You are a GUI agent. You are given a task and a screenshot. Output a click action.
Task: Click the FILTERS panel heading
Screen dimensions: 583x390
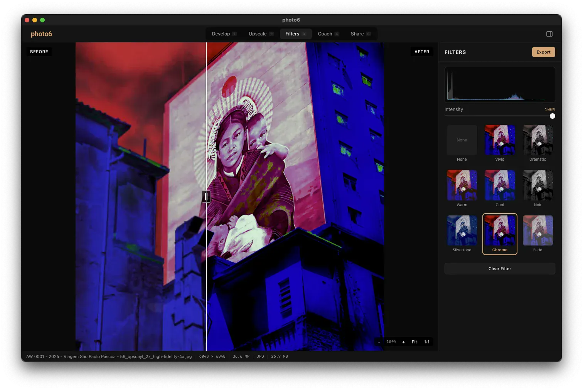click(455, 52)
